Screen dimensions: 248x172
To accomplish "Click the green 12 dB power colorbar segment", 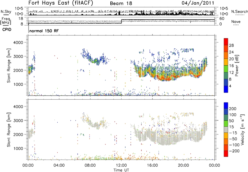I will 226,69.
